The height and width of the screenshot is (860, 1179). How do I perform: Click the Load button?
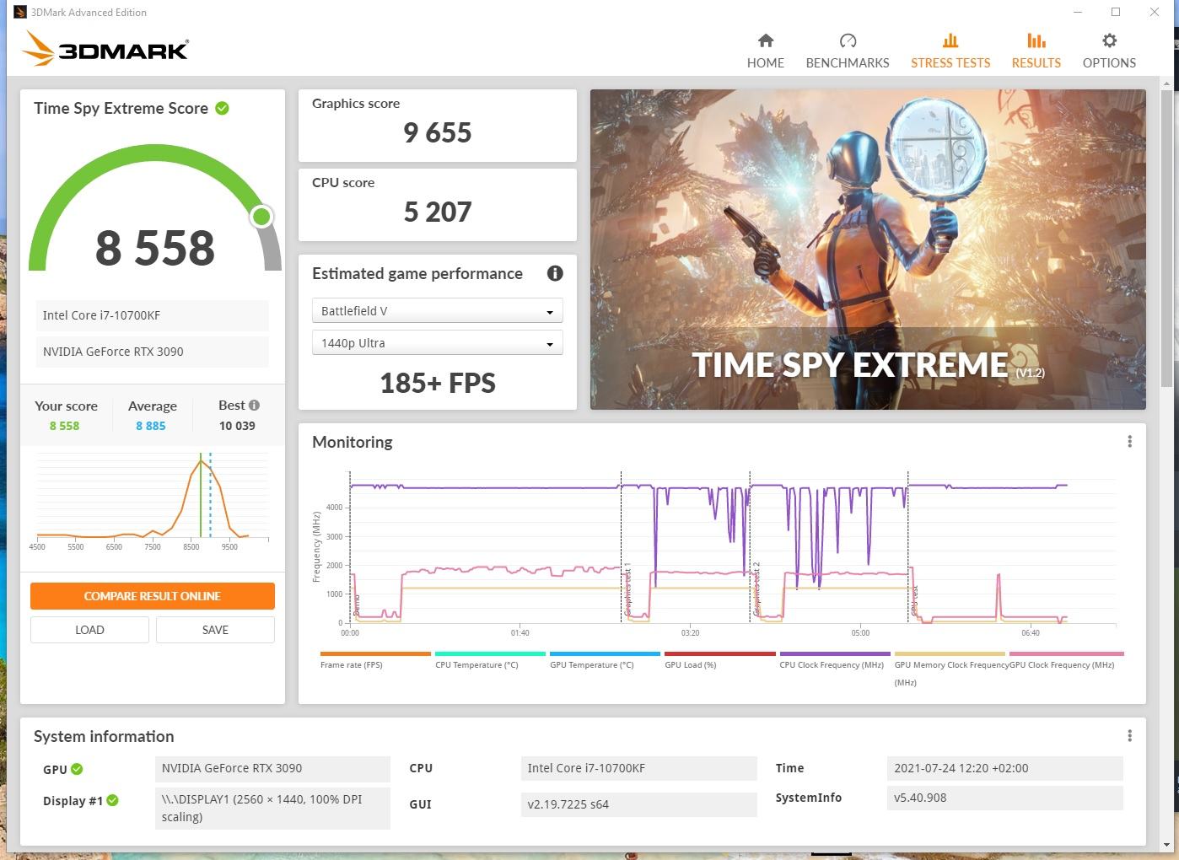tap(89, 630)
